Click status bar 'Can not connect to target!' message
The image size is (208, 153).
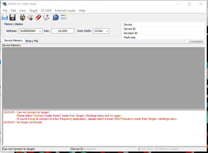pyautogui.click(x=19, y=149)
